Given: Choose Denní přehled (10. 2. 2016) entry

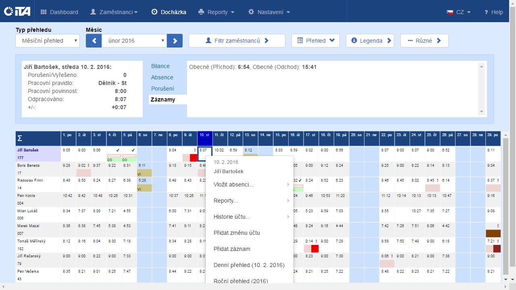Looking at the screenshot, I should coord(249,265).
